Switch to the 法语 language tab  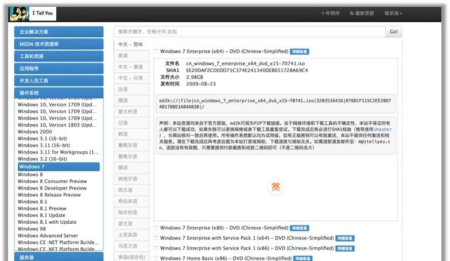pyautogui.click(x=131, y=89)
